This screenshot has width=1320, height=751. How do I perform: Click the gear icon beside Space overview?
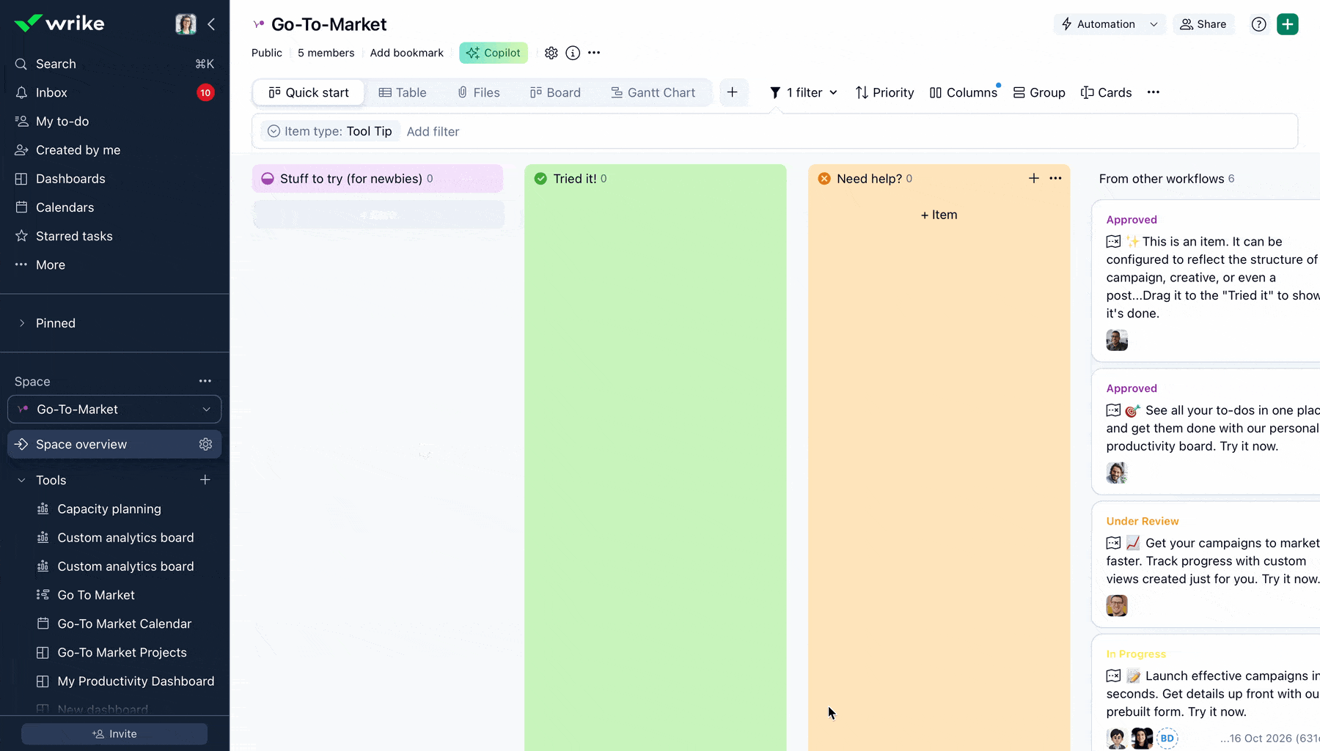coord(205,444)
